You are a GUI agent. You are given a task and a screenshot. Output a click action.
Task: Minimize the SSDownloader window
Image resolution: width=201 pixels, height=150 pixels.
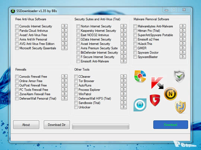tap(166, 10)
